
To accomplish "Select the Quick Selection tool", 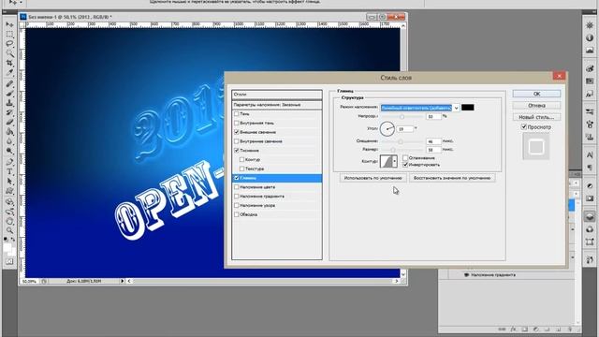I will (9, 53).
